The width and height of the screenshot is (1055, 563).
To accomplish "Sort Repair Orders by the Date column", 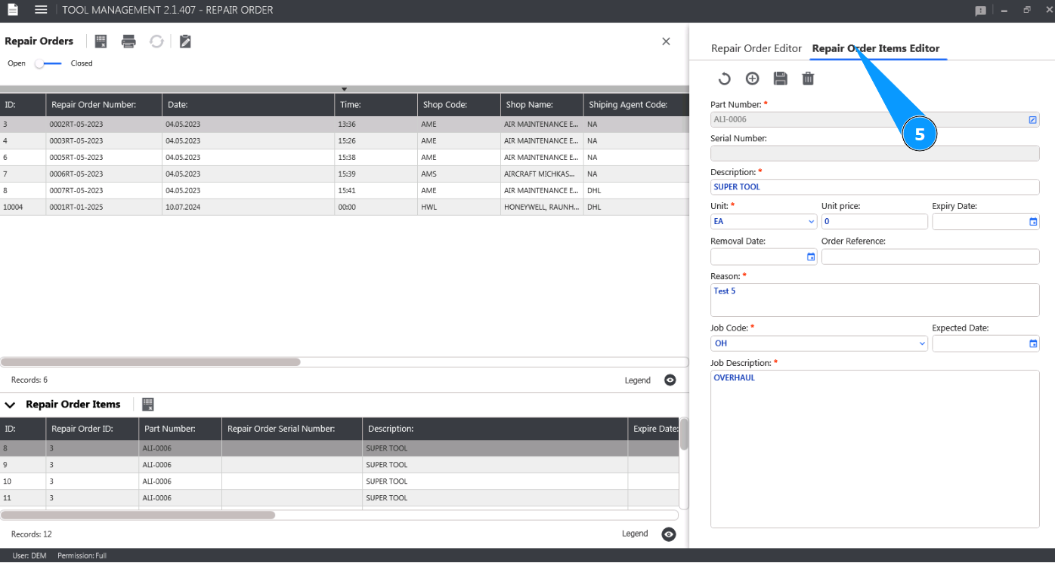I will click(x=248, y=105).
